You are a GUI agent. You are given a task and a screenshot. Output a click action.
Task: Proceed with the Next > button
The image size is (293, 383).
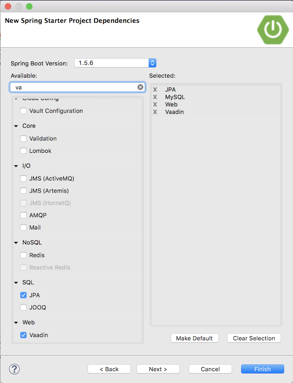(x=158, y=369)
